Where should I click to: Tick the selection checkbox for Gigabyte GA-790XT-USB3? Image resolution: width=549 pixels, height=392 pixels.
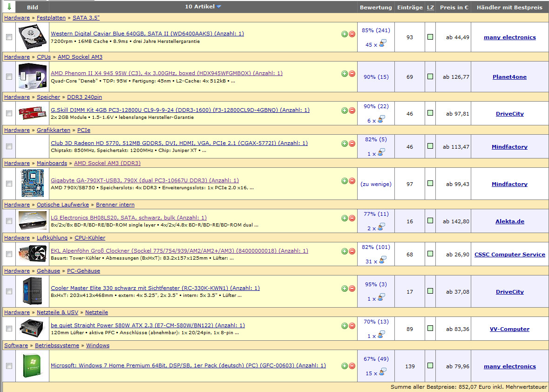9,183
